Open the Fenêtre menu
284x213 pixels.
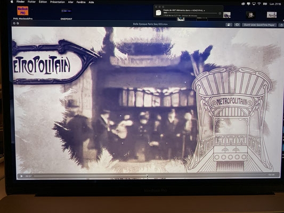click(81, 2)
